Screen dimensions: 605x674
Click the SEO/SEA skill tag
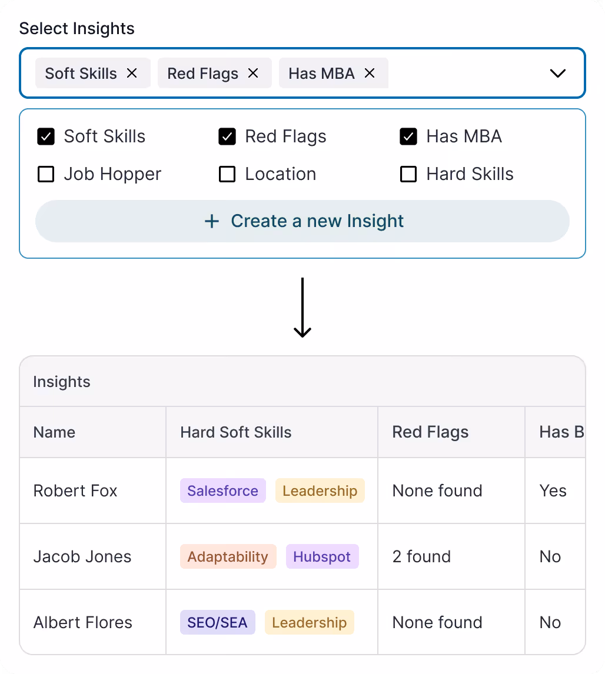(x=217, y=622)
